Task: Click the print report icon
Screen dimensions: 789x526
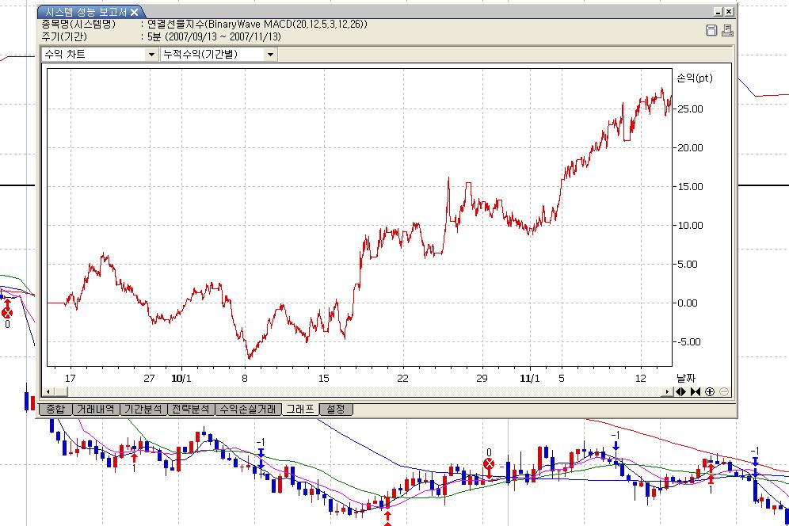Action: pyautogui.click(x=726, y=30)
